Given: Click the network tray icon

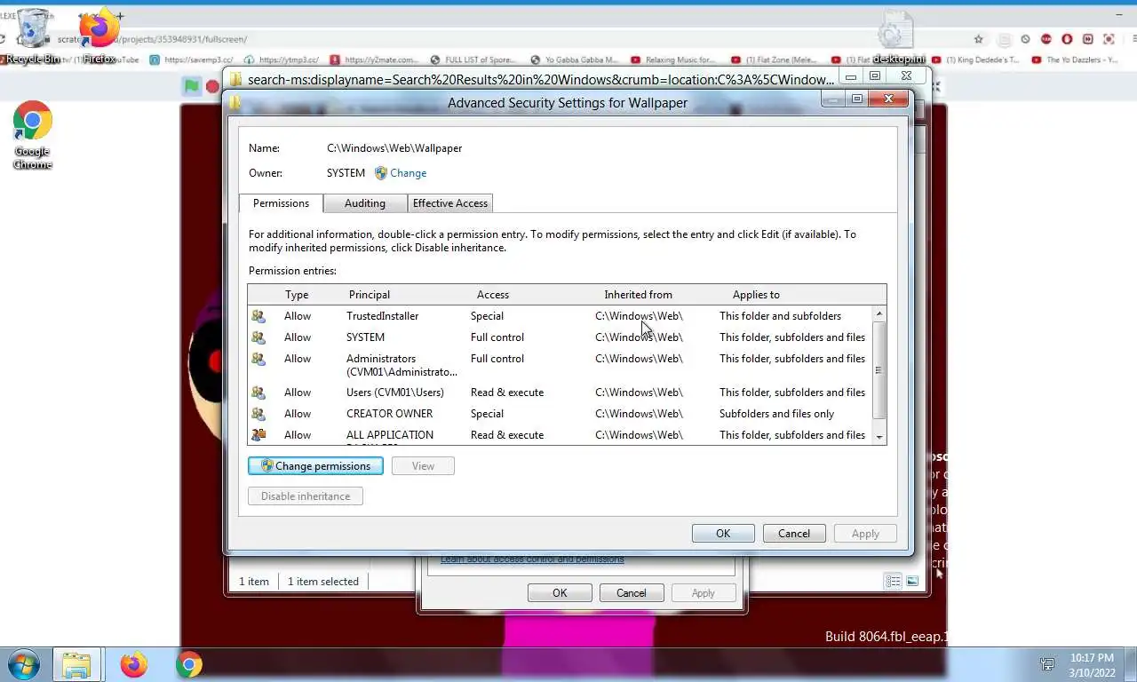Looking at the screenshot, I should [1047, 664].
